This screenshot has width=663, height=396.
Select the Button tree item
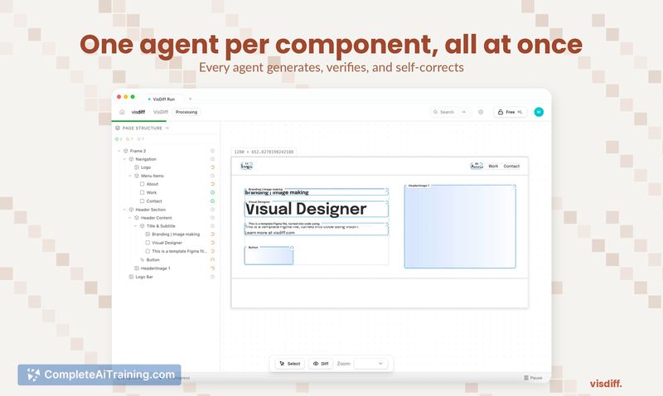pos(153,260)
